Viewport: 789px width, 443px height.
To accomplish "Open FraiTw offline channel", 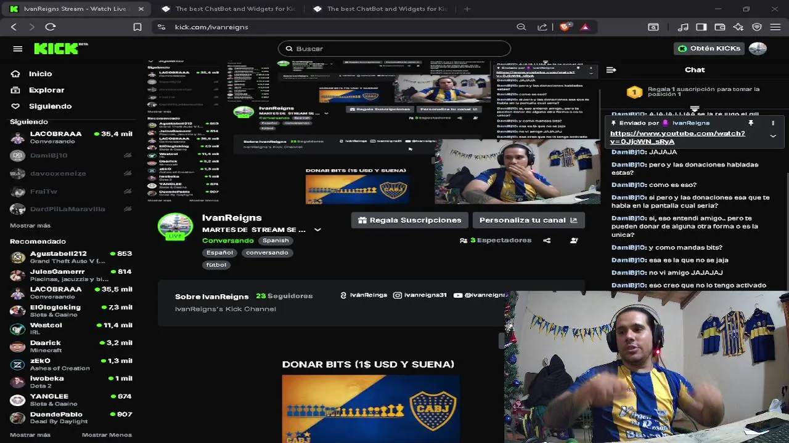I will click(x=71, y=191).
